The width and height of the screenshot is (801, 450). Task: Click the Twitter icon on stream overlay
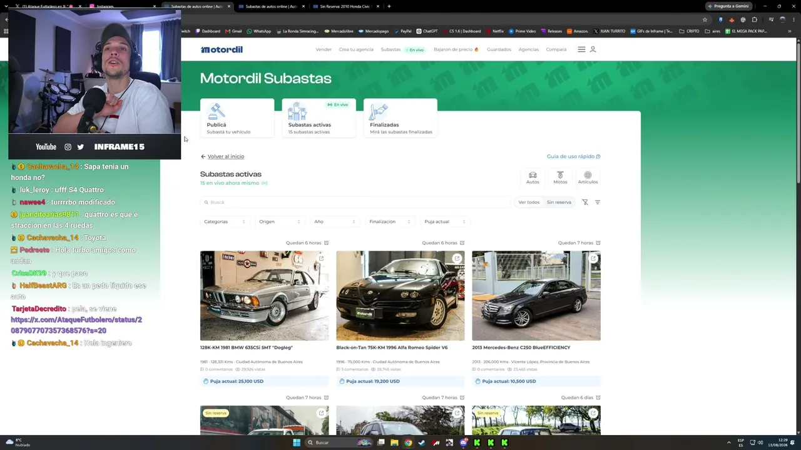pyautogui.click(x=80, y=147)
